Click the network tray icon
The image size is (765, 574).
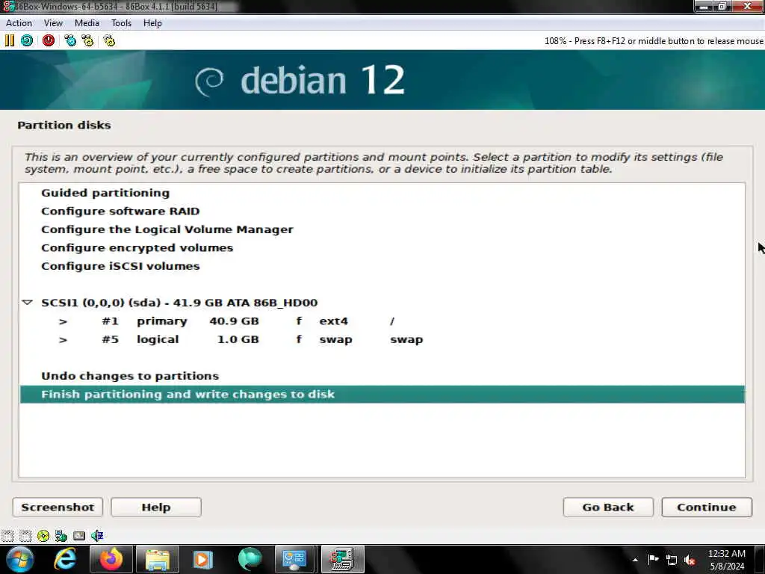tap(672, 561)
